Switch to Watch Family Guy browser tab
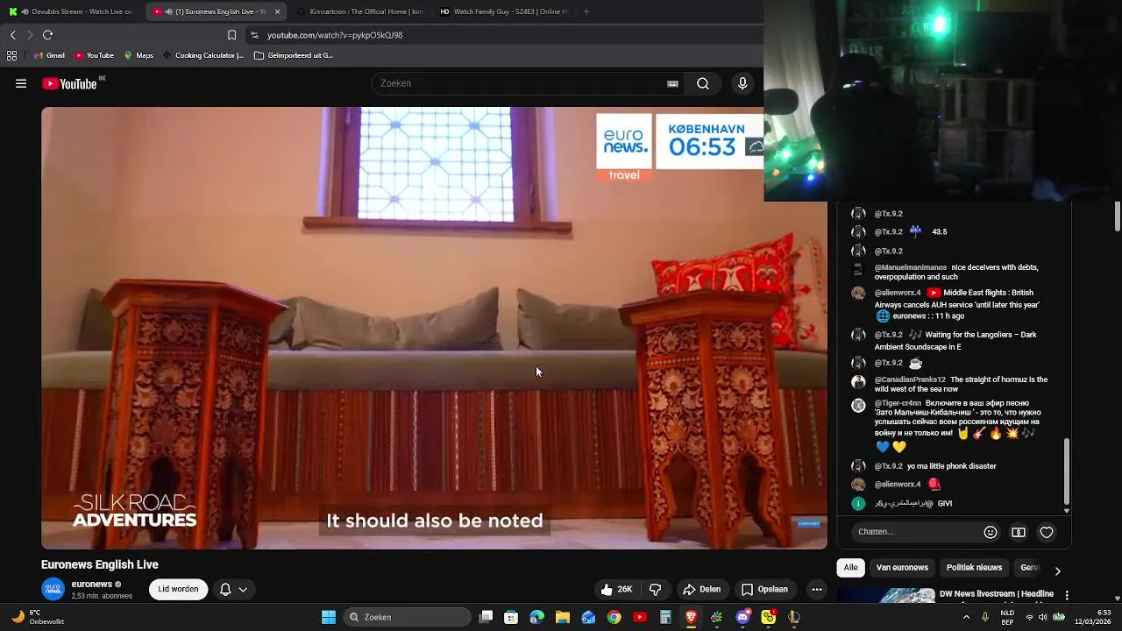 503,11
